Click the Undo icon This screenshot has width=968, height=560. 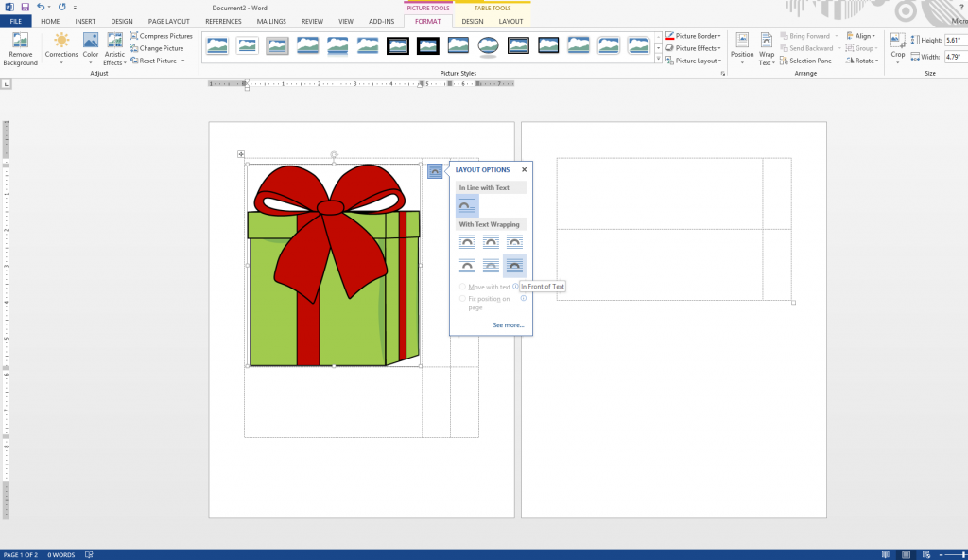(41, 8)
